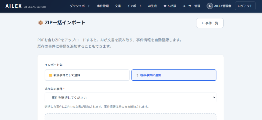Open the ダッシュボード menu item
The image size is (262, 120).
[80, 6]
